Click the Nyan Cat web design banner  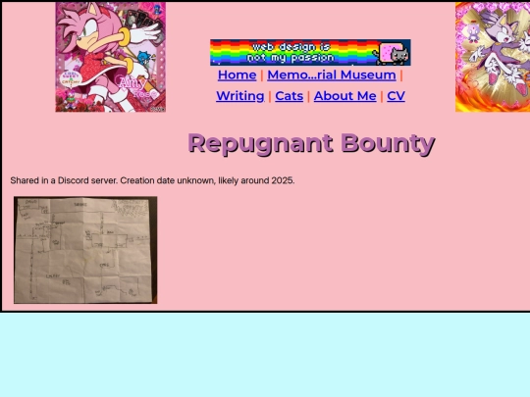(310, 52)
